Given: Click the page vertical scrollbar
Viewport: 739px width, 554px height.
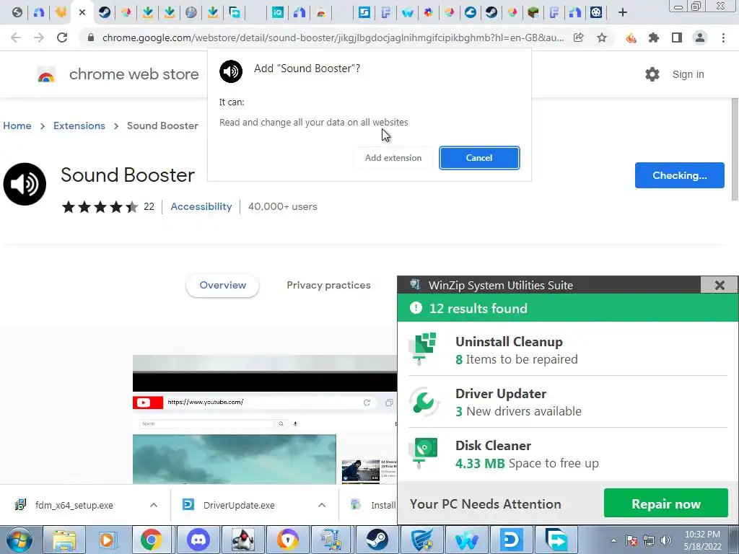Looking at the screenshot, I should [x=734, y=149].
